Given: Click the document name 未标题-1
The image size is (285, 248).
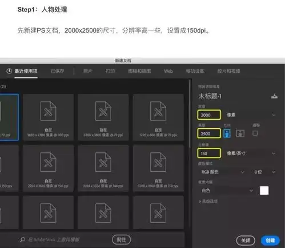Looking at the screenshot, I should [210, 96].
